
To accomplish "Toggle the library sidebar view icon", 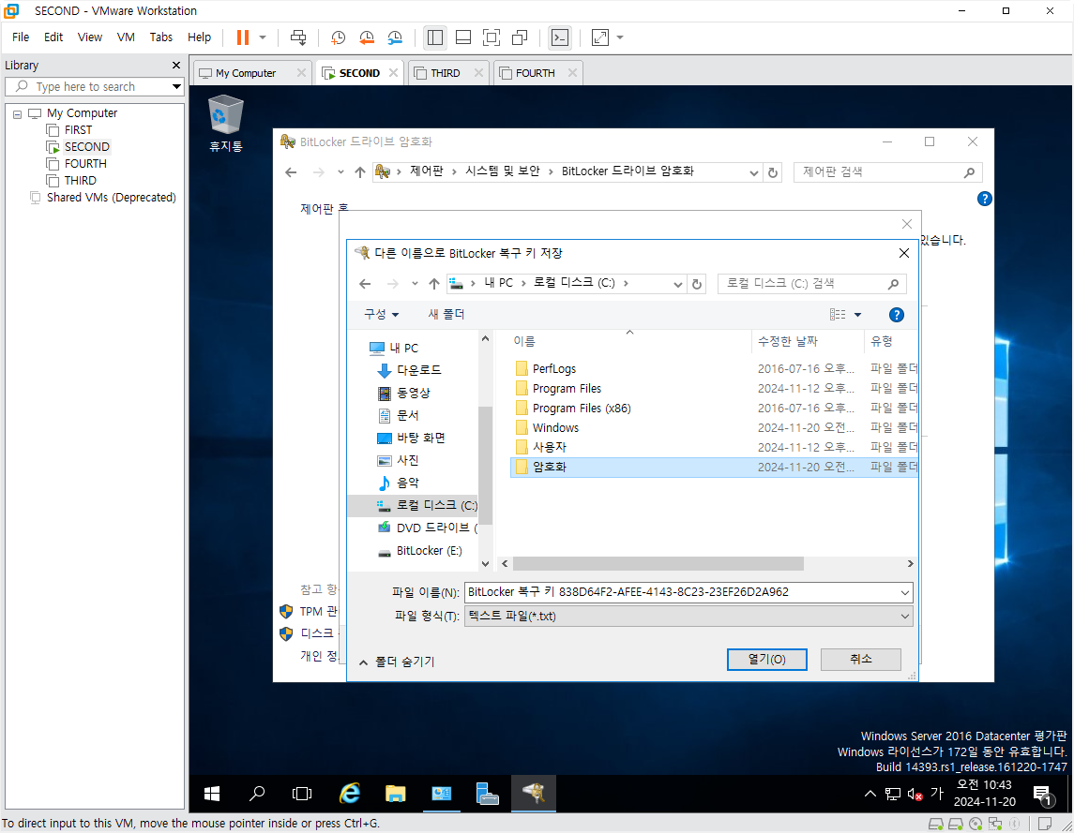I will (x=435, y=37).
